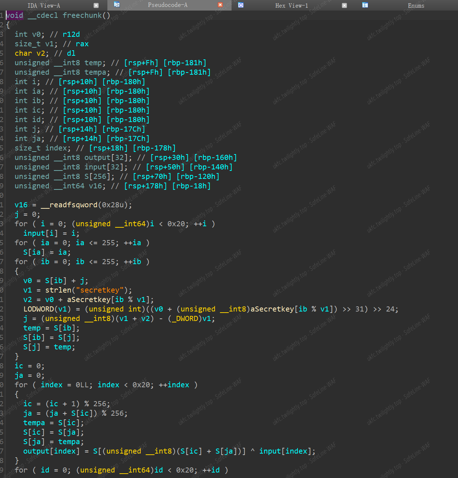Select the Pseudocode-A tab label

tap(167, 5)
